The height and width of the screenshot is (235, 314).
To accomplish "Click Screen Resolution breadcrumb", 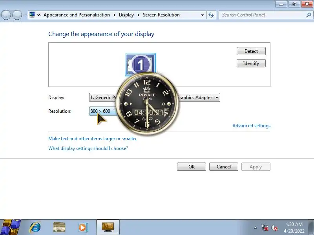I will (161, 15).
